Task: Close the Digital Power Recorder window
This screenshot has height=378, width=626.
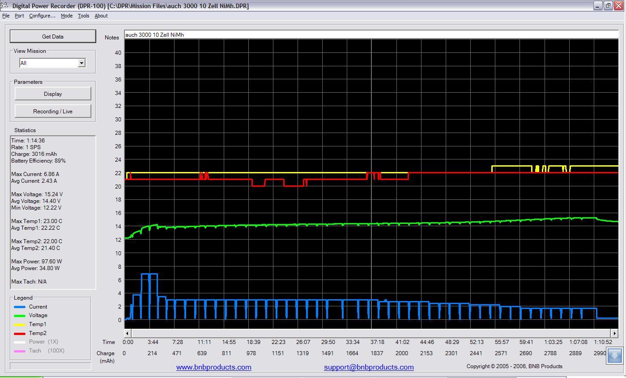Action: point(618,6)
